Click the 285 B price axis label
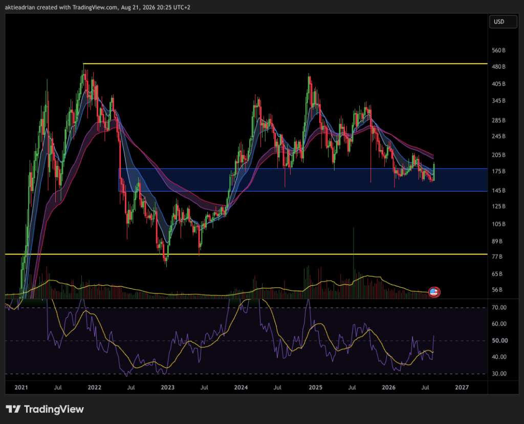This screenshot has width=524, height=424. coord(498,120)
